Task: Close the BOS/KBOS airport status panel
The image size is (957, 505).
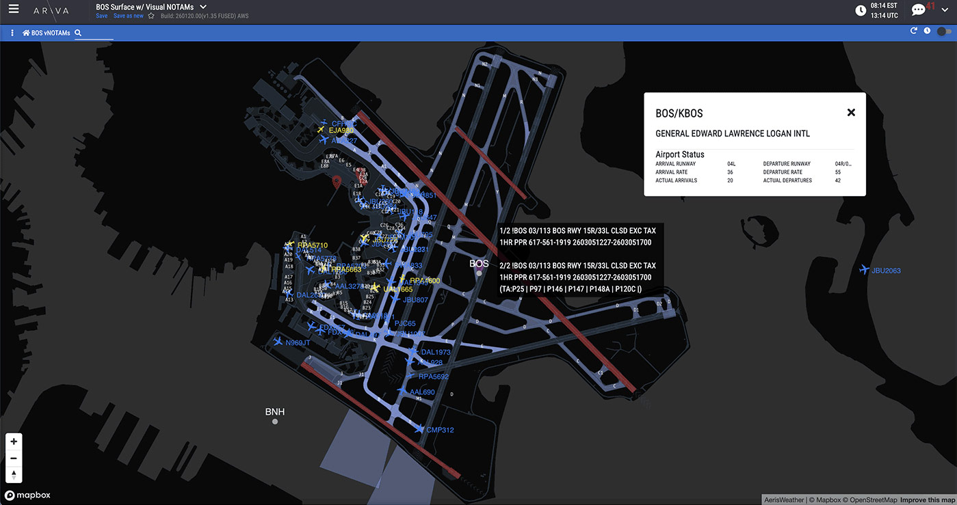Action: pos(851,113)
